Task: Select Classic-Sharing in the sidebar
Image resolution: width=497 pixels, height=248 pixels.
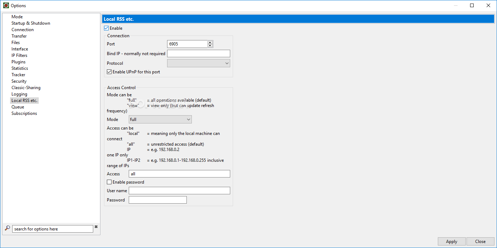Action: [x=26, y=88]
